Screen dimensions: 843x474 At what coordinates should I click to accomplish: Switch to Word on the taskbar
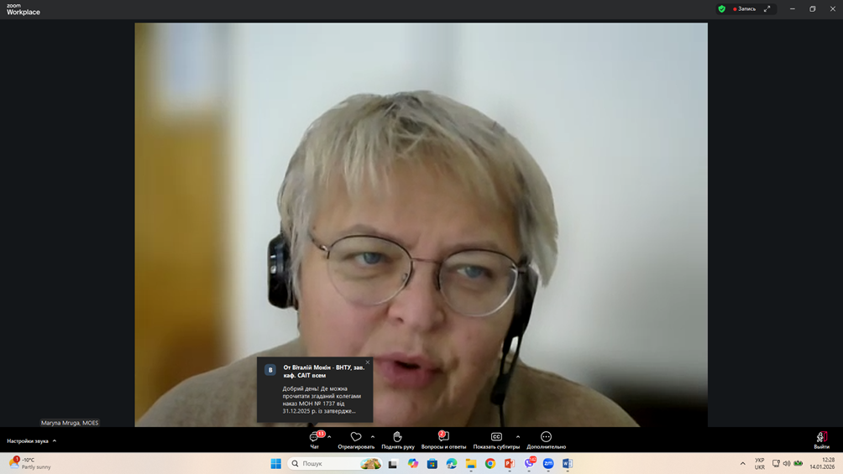[x=568, y=463]
